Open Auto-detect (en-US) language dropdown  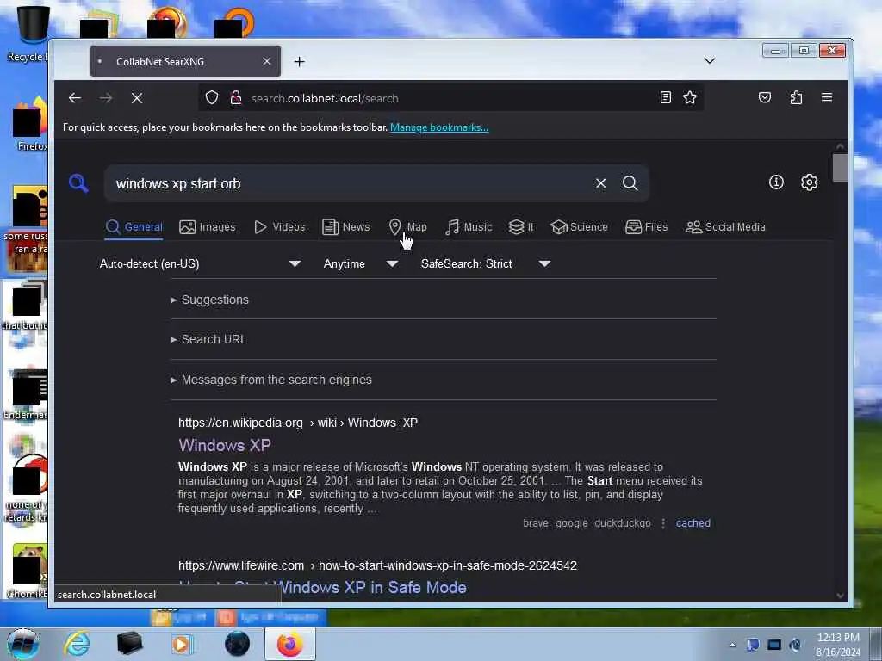tap(200, 263)
